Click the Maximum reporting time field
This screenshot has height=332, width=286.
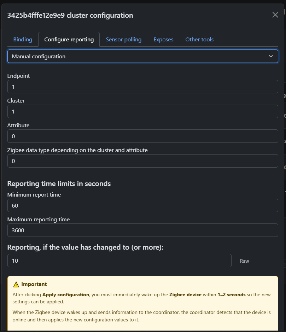click(x=142, y=230)
